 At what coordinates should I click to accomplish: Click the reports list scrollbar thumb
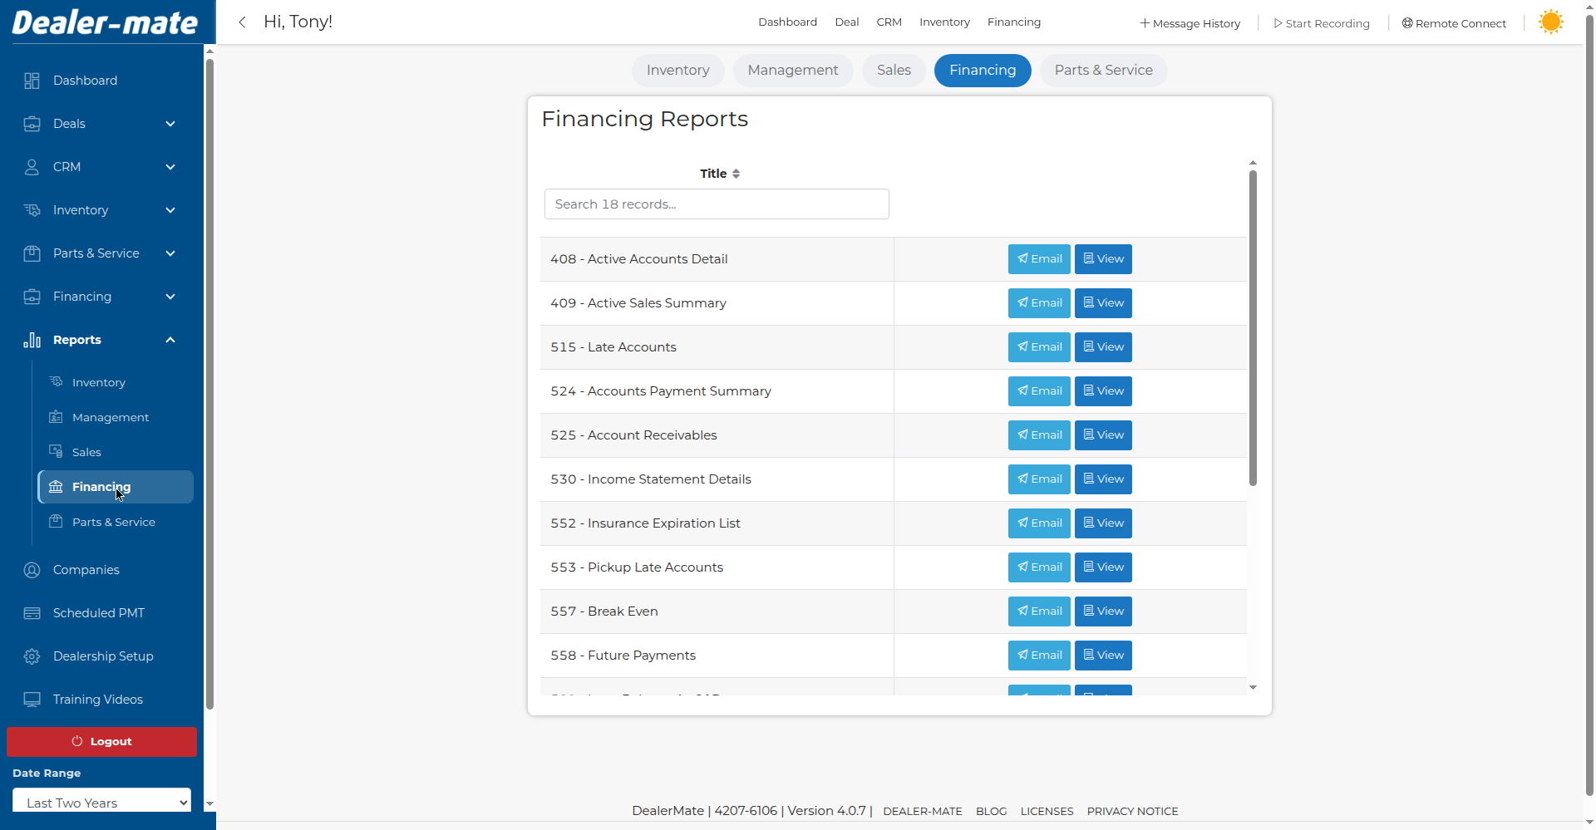(1253, 328)
